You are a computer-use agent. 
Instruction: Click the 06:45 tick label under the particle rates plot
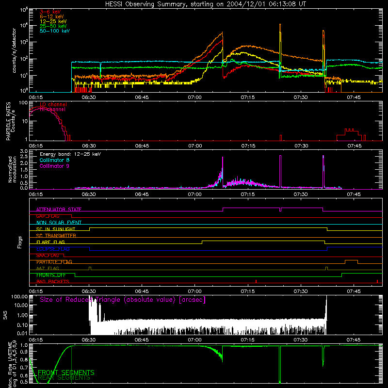pos(142,146)
